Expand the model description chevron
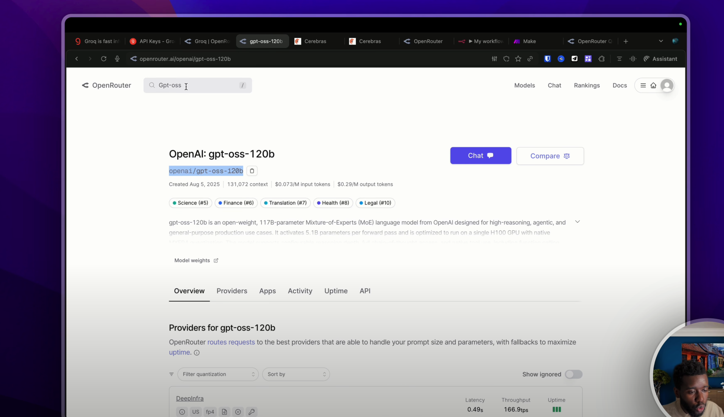The image size is (724, 417). pos(577,222)
